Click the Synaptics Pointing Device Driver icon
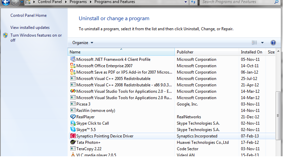Viewport: 284px width, 167px height. point(73,136)
